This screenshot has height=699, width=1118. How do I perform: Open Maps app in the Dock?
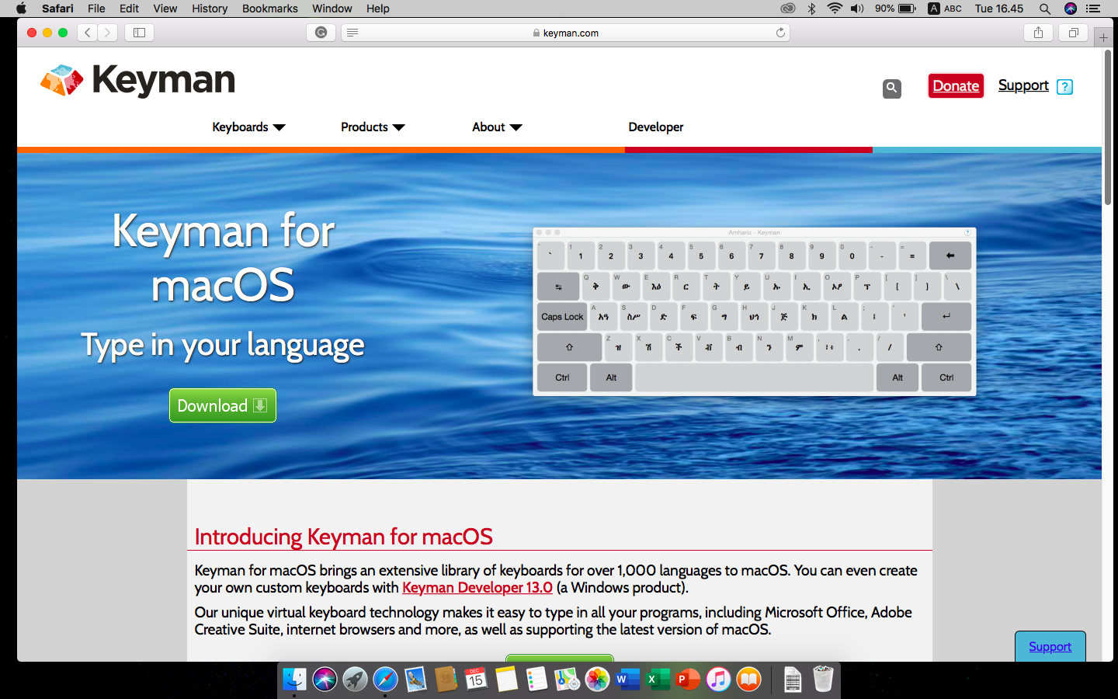(567, 680)
